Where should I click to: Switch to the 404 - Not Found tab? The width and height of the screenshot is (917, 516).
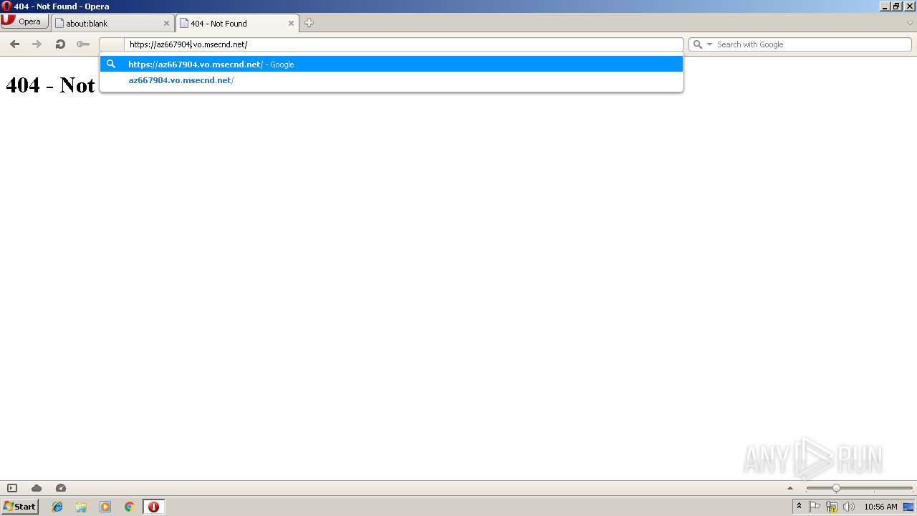[237, 23]
